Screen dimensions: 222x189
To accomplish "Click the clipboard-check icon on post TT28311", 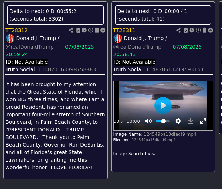I will [186, 30].
